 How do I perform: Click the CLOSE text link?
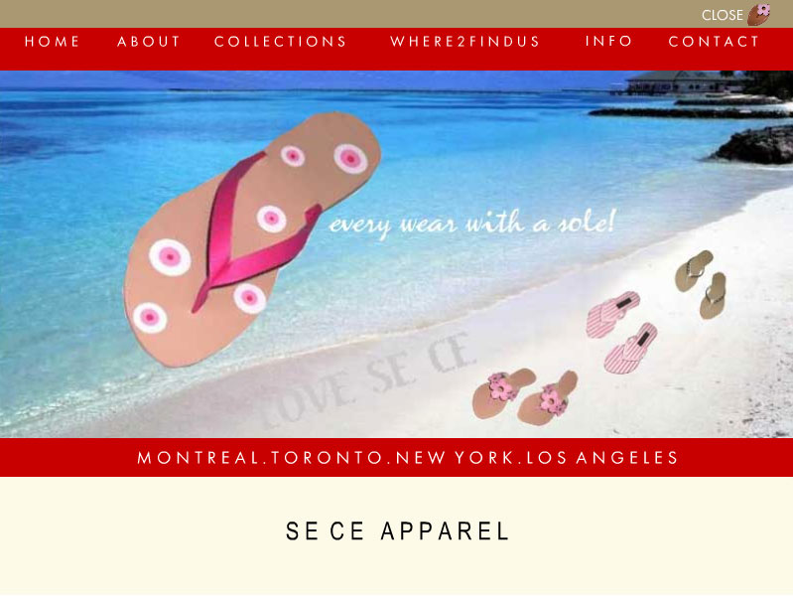[722, 15]
